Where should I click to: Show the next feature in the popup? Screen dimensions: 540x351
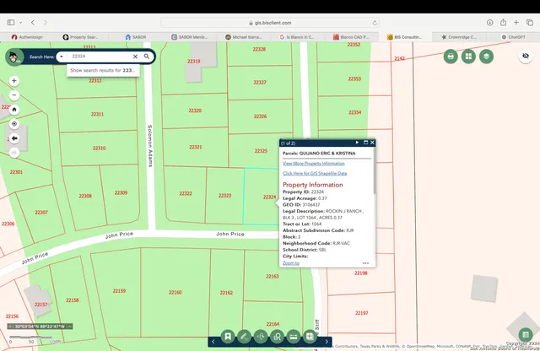[357, 143]
